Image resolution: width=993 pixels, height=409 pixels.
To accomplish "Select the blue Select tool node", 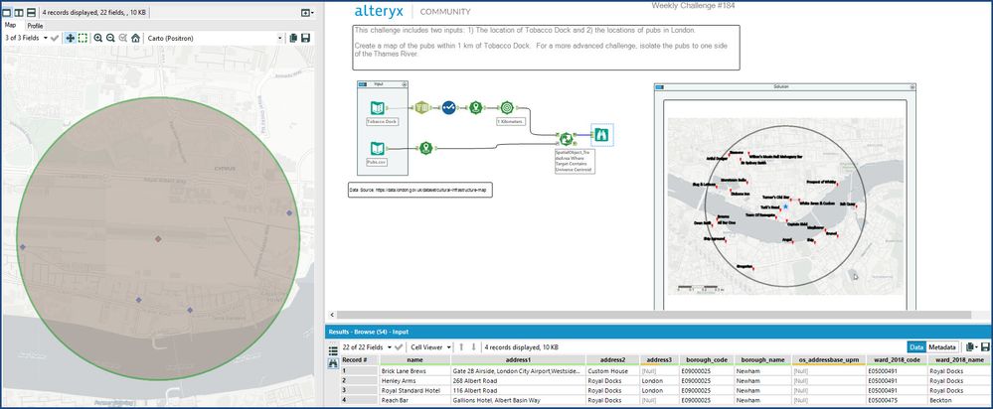I will point(449,108).
